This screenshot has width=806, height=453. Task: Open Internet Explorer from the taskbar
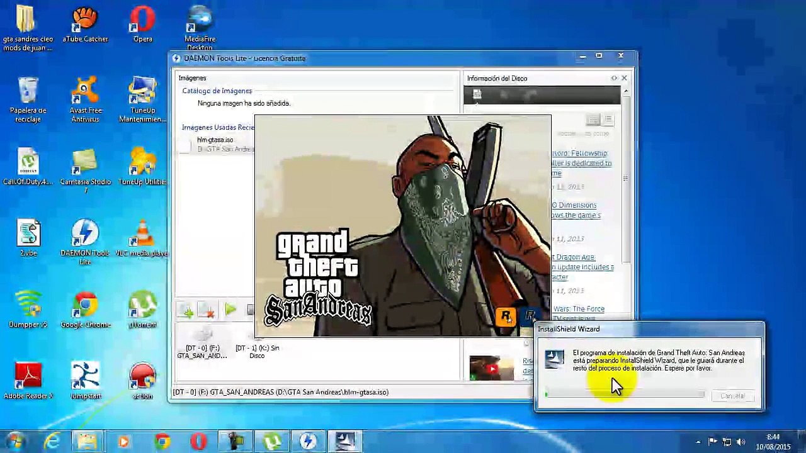click(52, 442)
